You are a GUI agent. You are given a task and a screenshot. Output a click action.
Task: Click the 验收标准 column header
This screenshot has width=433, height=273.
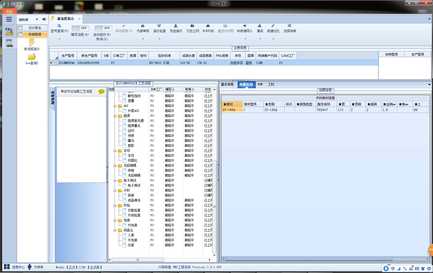point(164,56)
